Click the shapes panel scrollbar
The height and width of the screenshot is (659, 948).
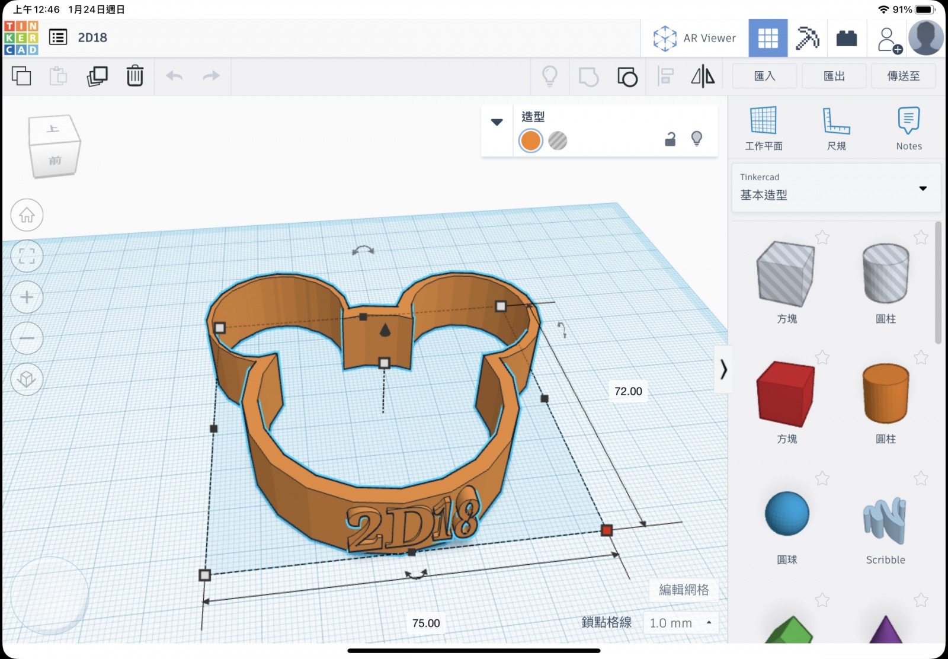pos(938,283)
